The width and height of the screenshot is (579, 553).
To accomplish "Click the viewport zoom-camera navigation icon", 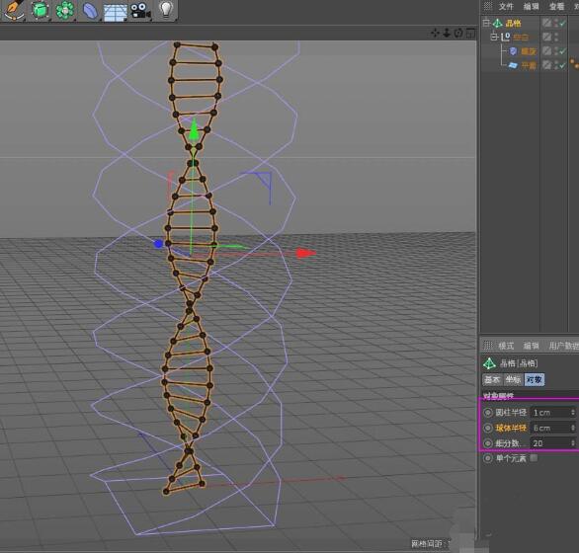I will click(447, 33).
